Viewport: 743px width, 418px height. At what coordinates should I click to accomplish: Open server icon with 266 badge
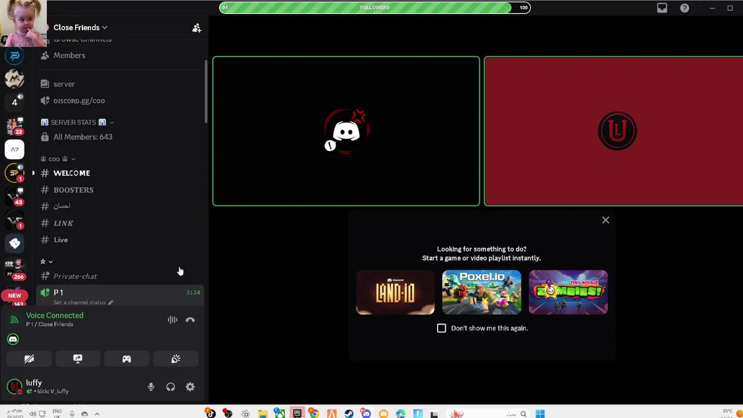tap(15, 268)
